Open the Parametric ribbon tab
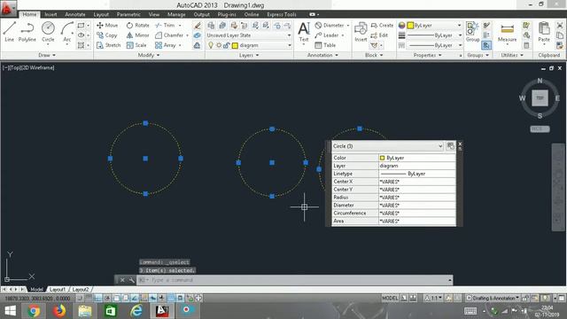The image size is (567, 319). [x=128, y=14]
